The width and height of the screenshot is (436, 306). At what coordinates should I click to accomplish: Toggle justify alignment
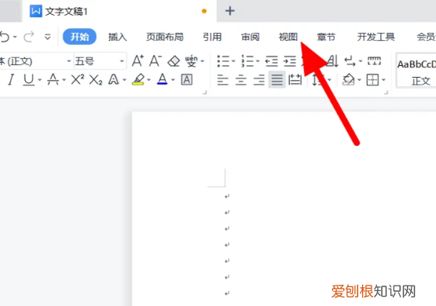pyautogui.click(x=277, y=80)
